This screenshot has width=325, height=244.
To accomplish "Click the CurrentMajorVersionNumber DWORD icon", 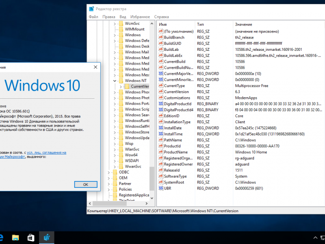I will pos(160,74).
